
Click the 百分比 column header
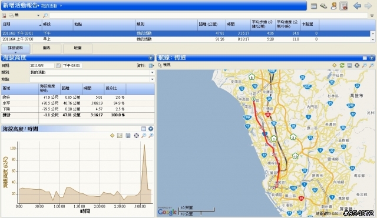coord(115,89)
